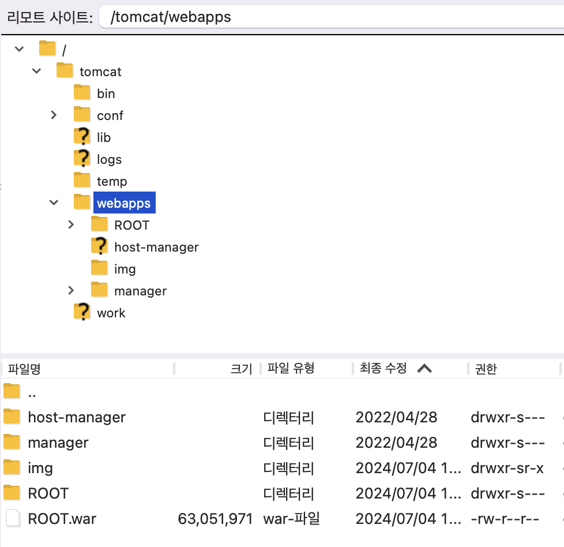Sort by 크기 column header
564x547 pixels.
[x=242, y=369]
